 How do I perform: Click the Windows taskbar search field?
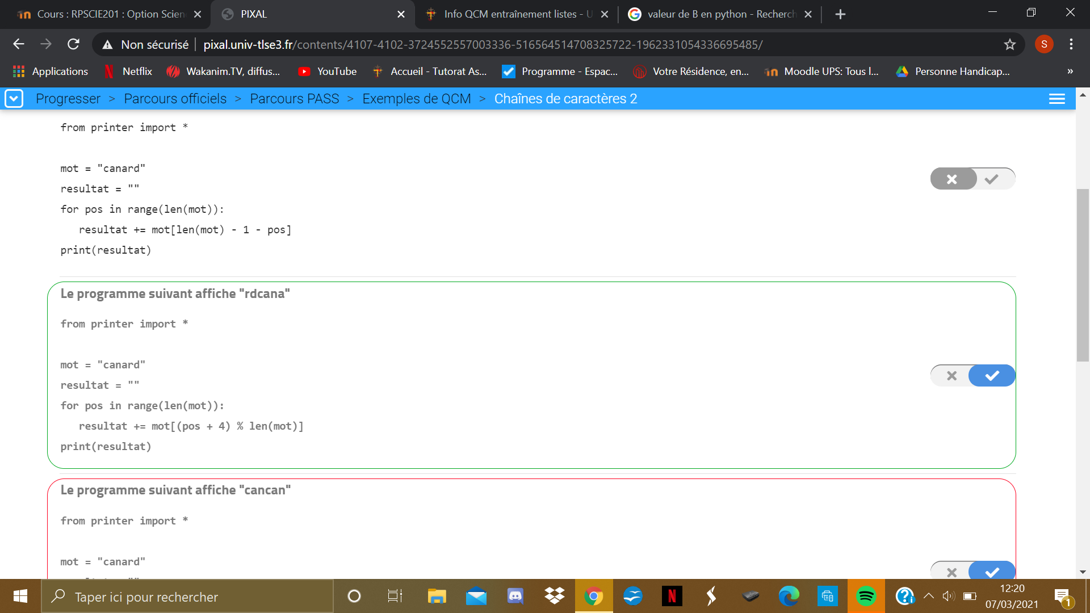pos(187,597)
